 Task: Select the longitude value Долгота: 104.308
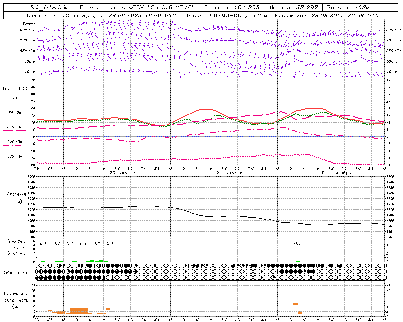(232, 8)
